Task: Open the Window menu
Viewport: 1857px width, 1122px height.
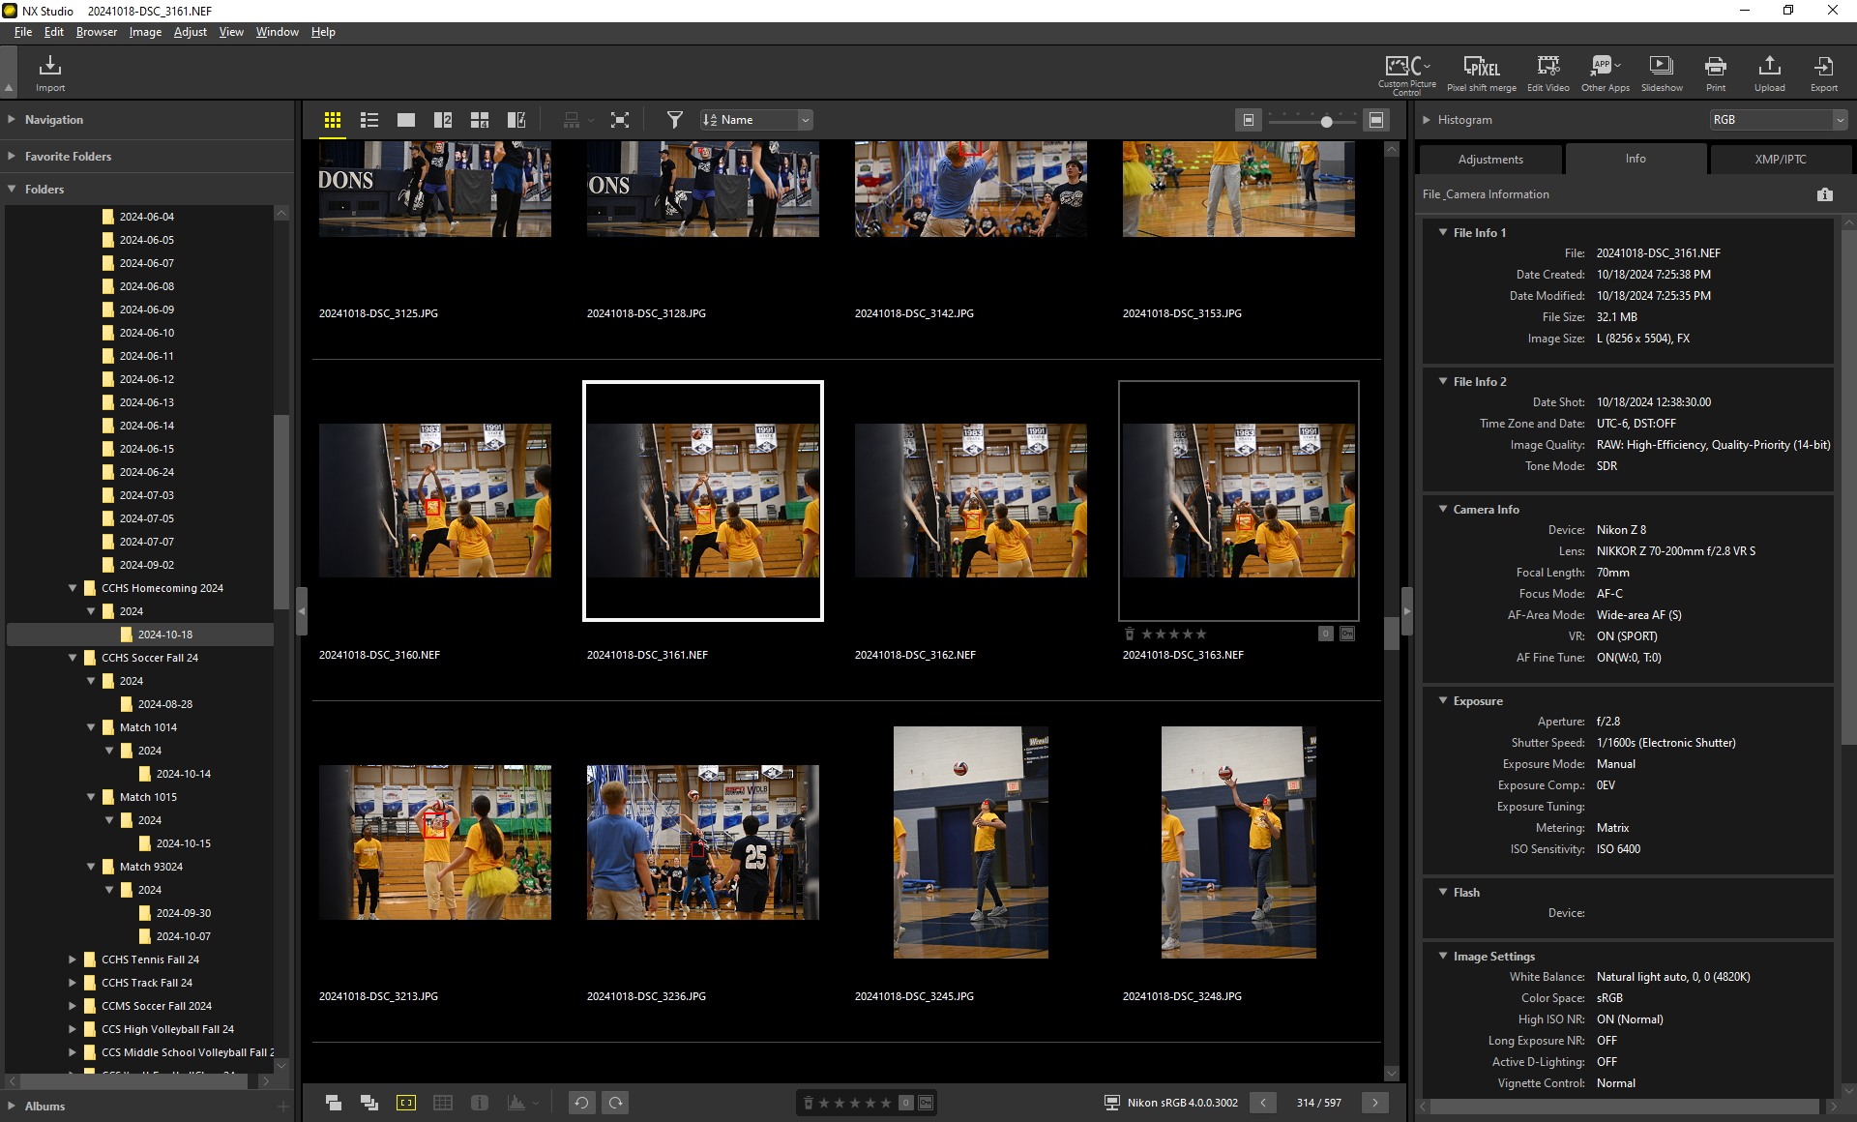Action: (x=278, y=32)
